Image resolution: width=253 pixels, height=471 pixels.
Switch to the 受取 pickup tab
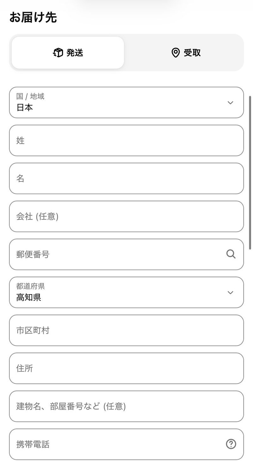tap(186, 53)
